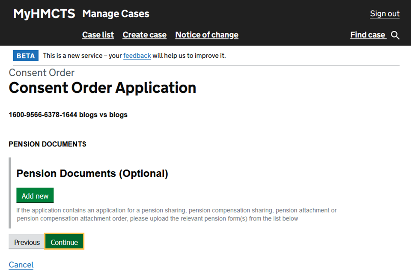Click the pension form upload hint text
The width and height of the screenshot is (411, 274).
176,214
